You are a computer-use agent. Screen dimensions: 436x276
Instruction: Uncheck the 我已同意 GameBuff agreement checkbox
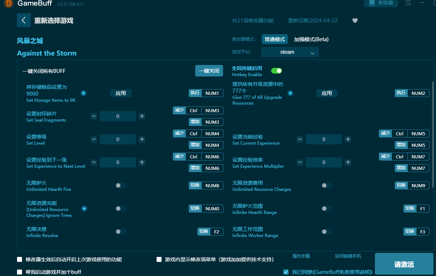click(285, 271)
